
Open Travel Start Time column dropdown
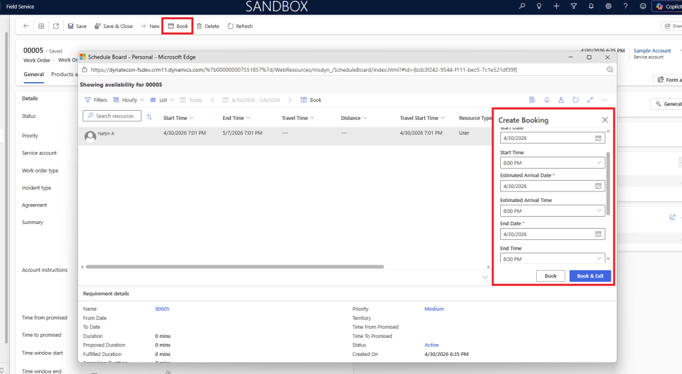(443, 118)
